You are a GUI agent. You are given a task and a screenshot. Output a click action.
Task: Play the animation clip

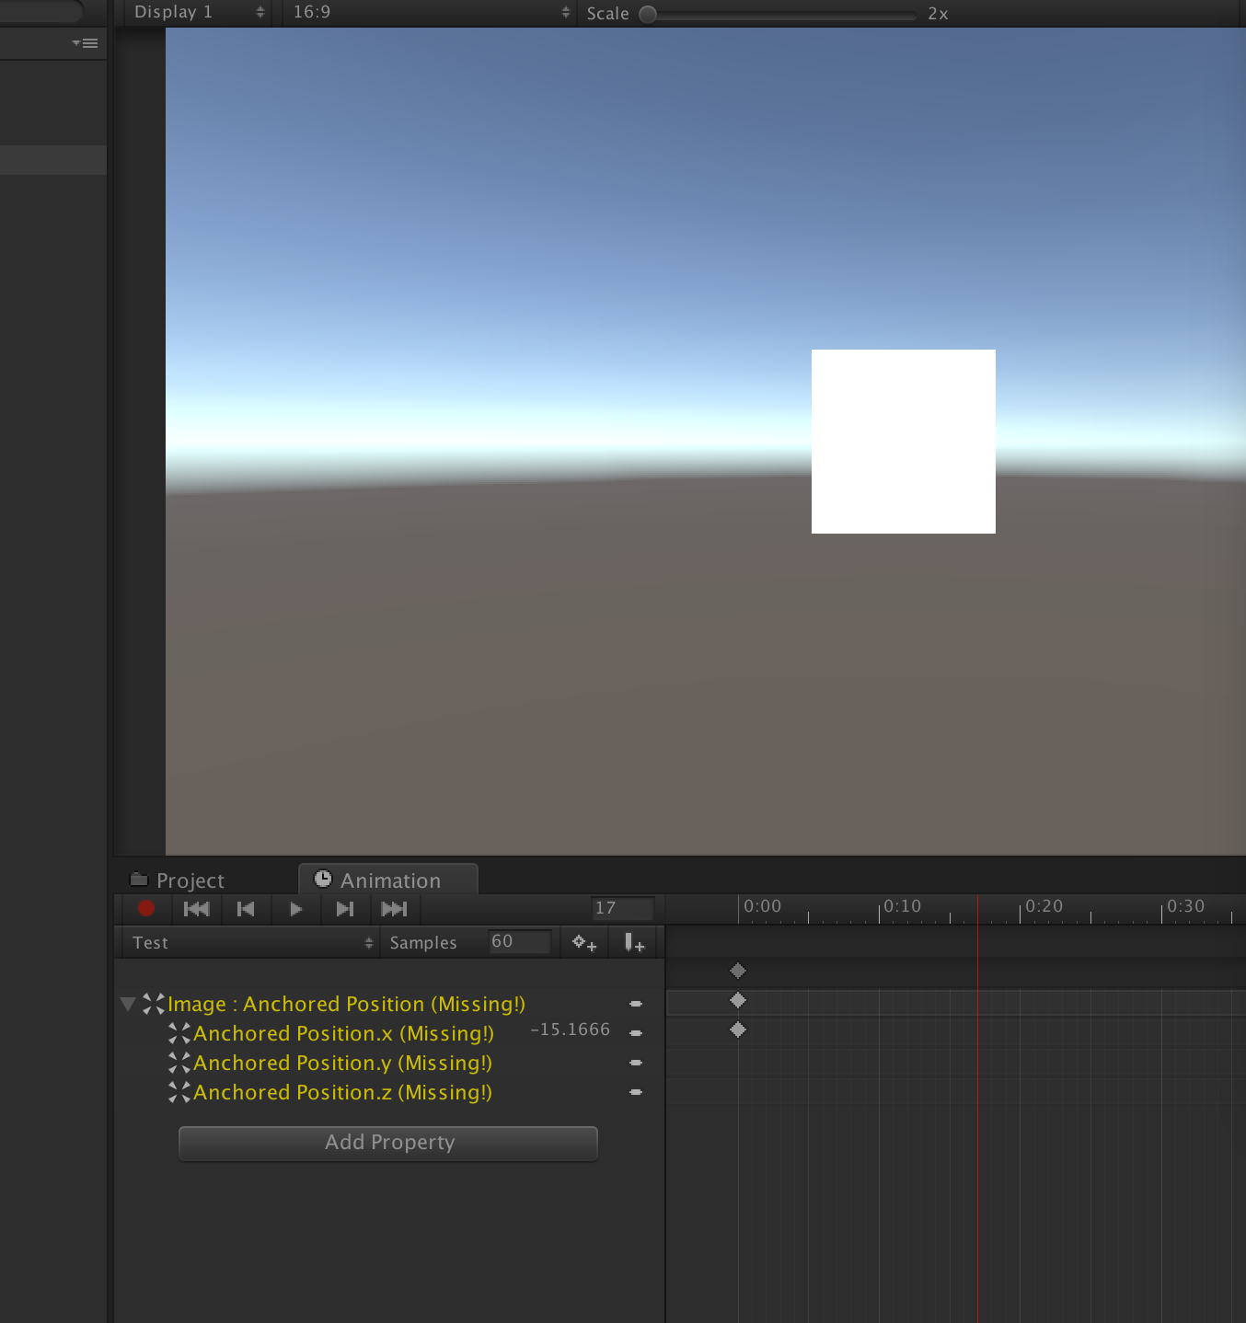click(296, 909)
